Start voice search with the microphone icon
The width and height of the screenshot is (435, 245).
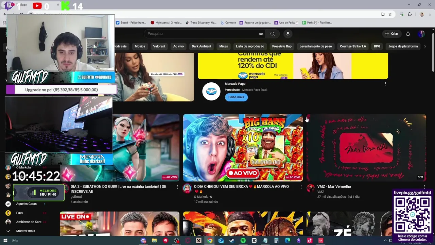click(288, 34)
